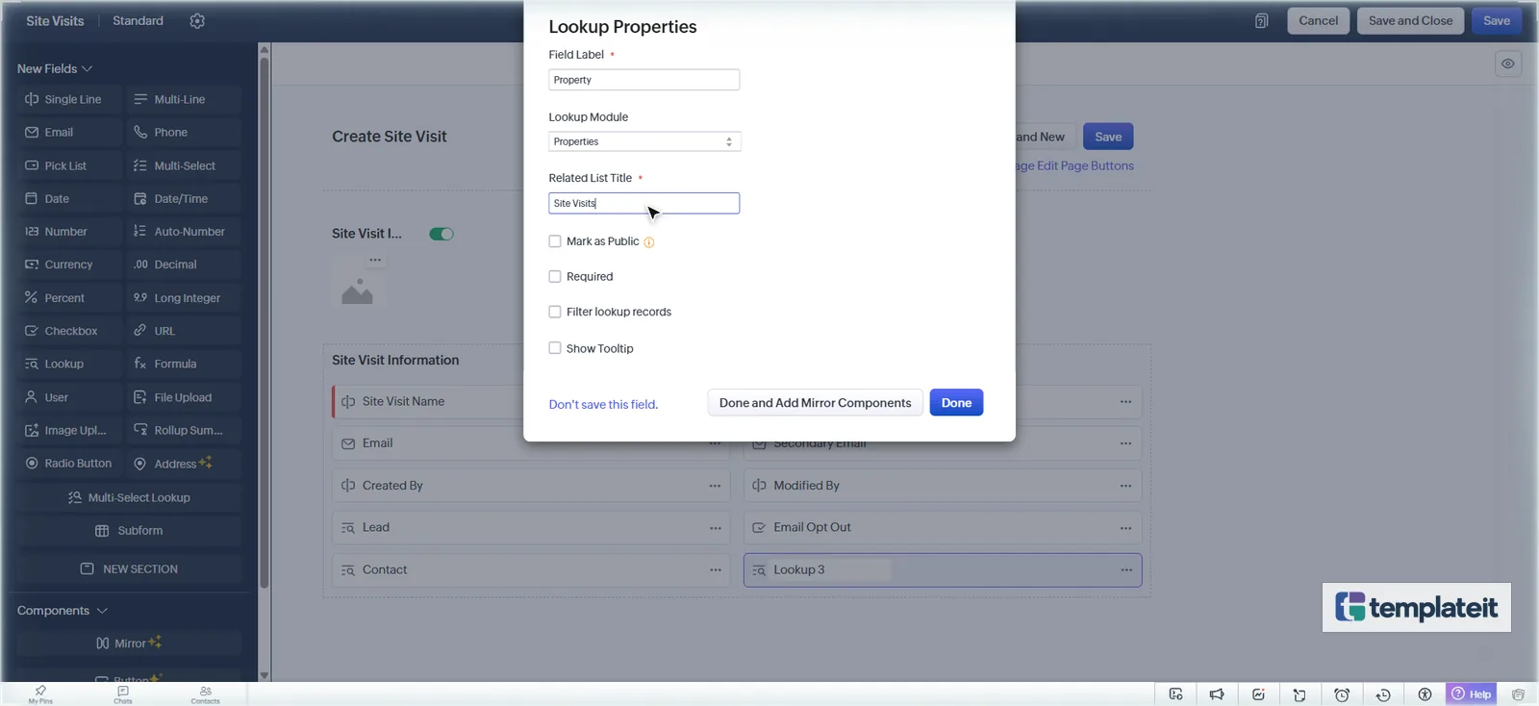Add a NEW SECTION from the sidebar
1539x706 pixels.
pos(129,569)
